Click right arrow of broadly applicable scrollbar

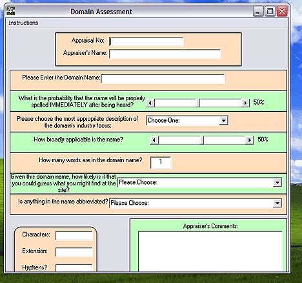tap(249, 140)
